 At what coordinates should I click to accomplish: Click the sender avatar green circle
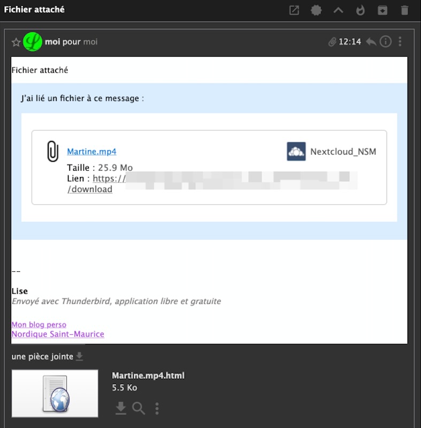[33, 42]
